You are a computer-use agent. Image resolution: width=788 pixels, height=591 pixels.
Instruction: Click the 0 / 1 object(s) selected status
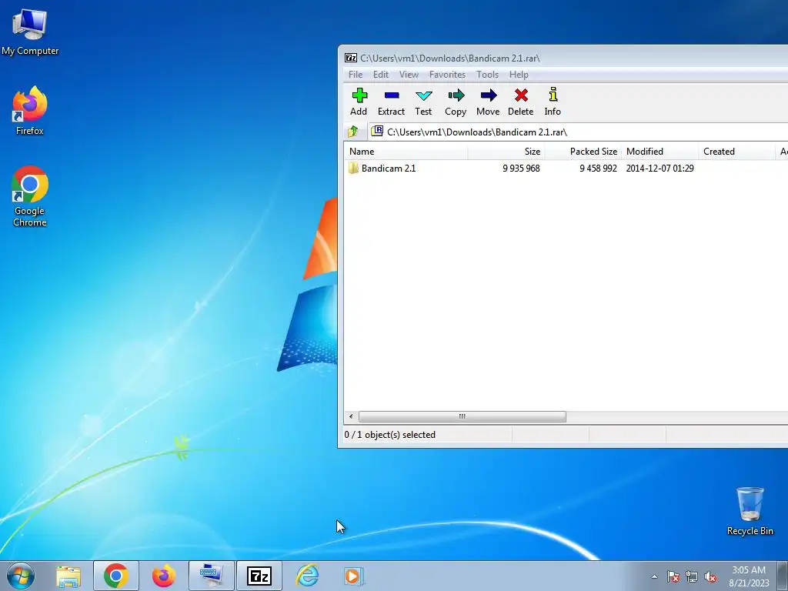[390, 435]
